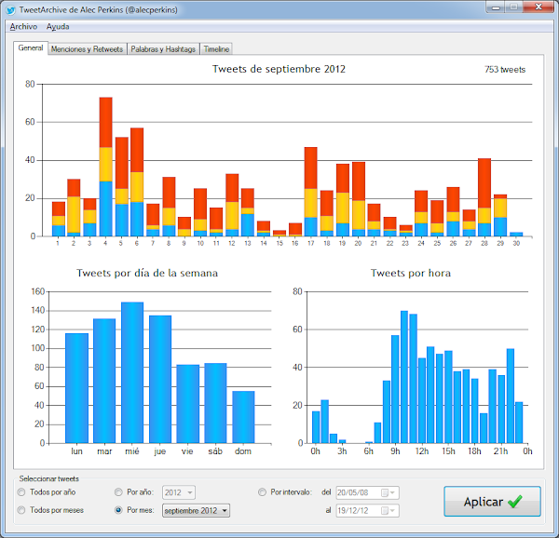Click the green checkmark on Aplicar
Viewport: 559px width, 538px height.
click(515, 502)
